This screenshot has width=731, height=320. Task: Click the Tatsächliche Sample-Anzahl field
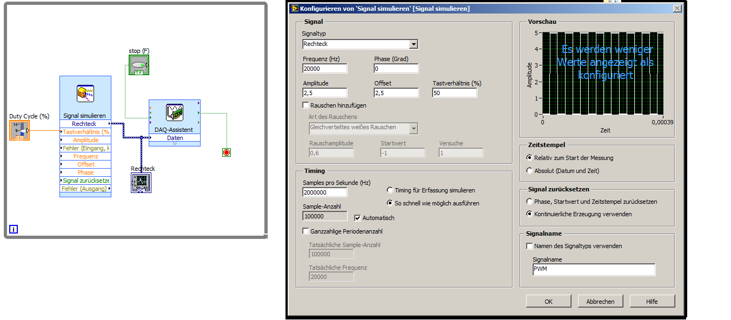pyautogui.click(x=331, y=254)
